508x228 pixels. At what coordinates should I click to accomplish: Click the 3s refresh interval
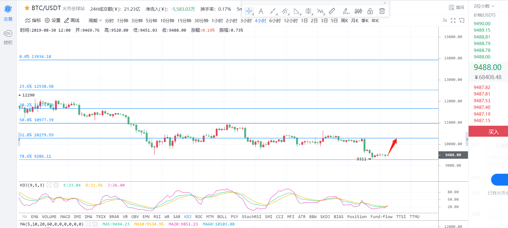pos(445,20)
